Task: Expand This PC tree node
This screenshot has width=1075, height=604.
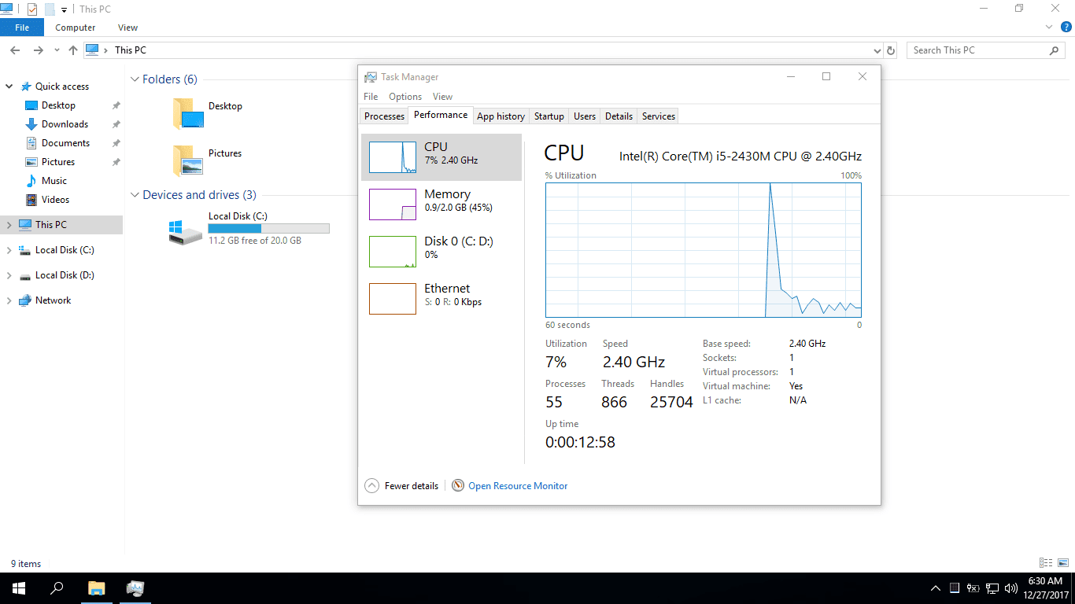Action: (x=9, y=225)
